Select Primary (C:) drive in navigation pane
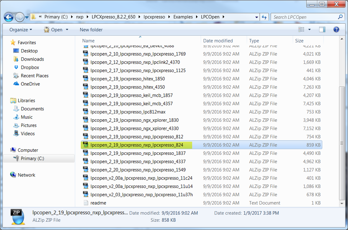Viewport: 348px width, 230px height. click(x=32, y=159)
